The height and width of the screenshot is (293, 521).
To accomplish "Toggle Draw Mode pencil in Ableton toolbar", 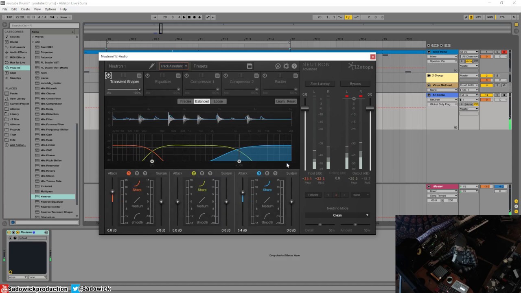I will point(466,17).
